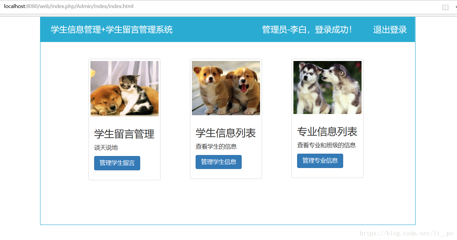
Task: Click the 专业信息列表 card heading
Action: click(327, 132)
